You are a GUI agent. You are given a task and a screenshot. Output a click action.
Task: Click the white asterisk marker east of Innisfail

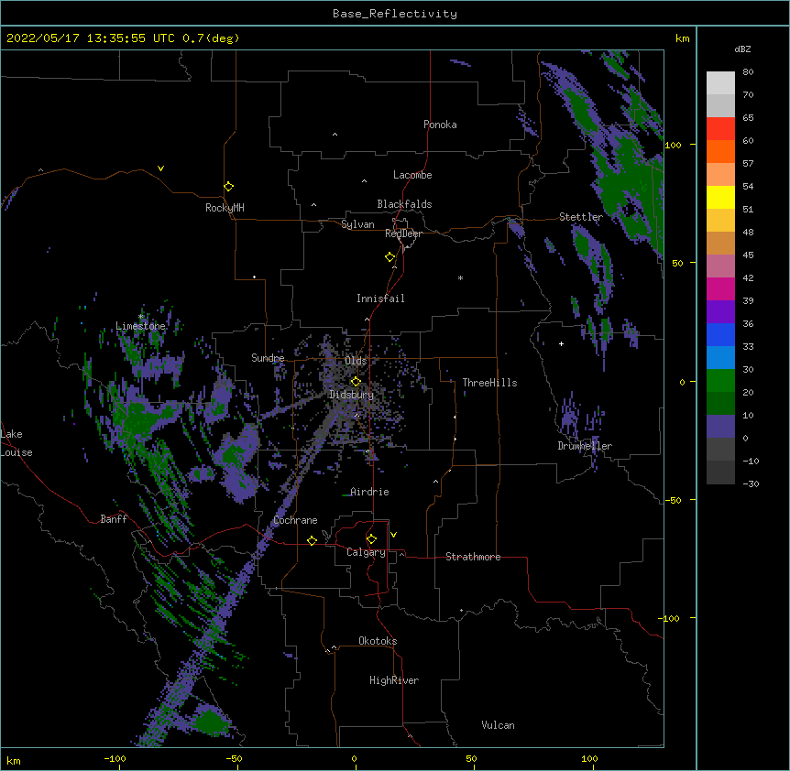point(460,277)
